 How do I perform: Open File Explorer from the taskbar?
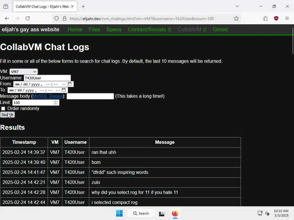[162, 213]
